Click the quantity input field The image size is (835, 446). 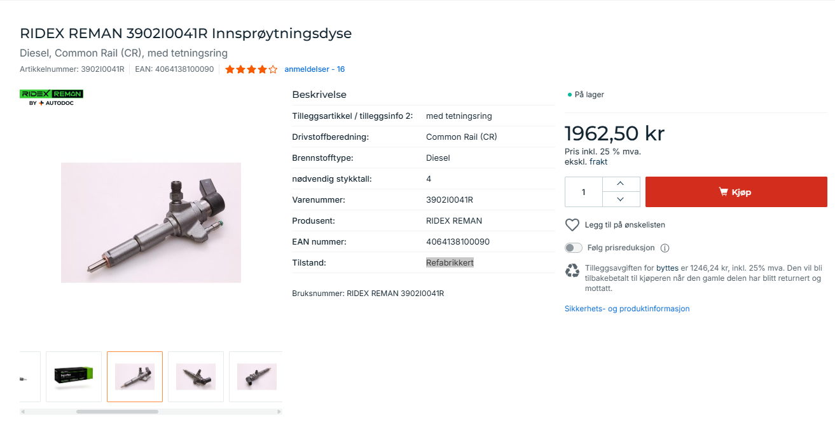pos(584,192)
